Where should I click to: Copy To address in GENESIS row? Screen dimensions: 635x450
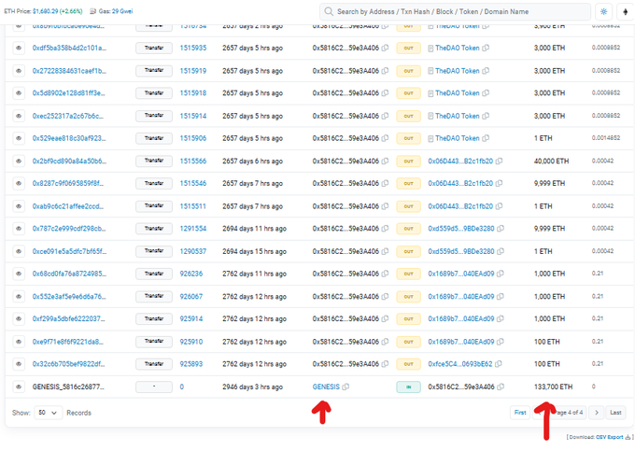[501, 387]
